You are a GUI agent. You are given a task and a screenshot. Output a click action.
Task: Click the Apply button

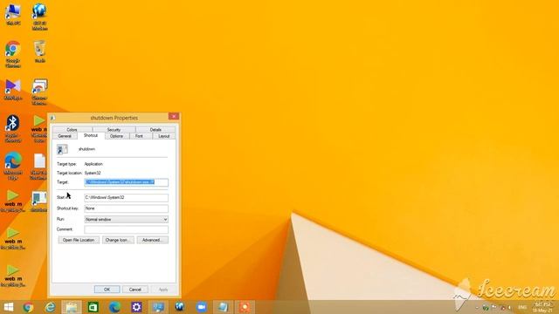pos(163,290)
